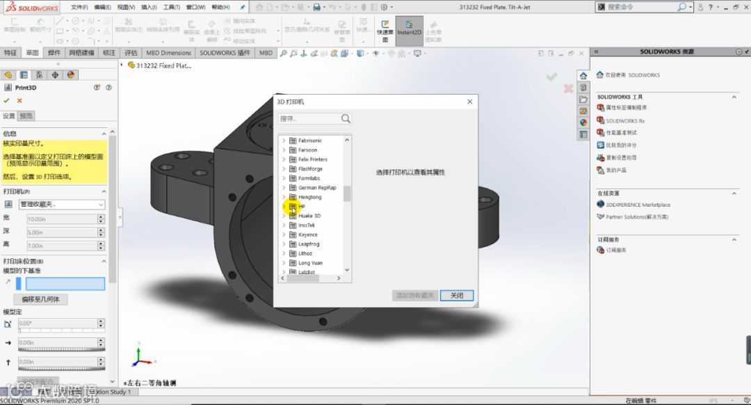Collapse the 订阅服务 section
The height and width of the screenshot is (405, 751).
click(734, 239)
